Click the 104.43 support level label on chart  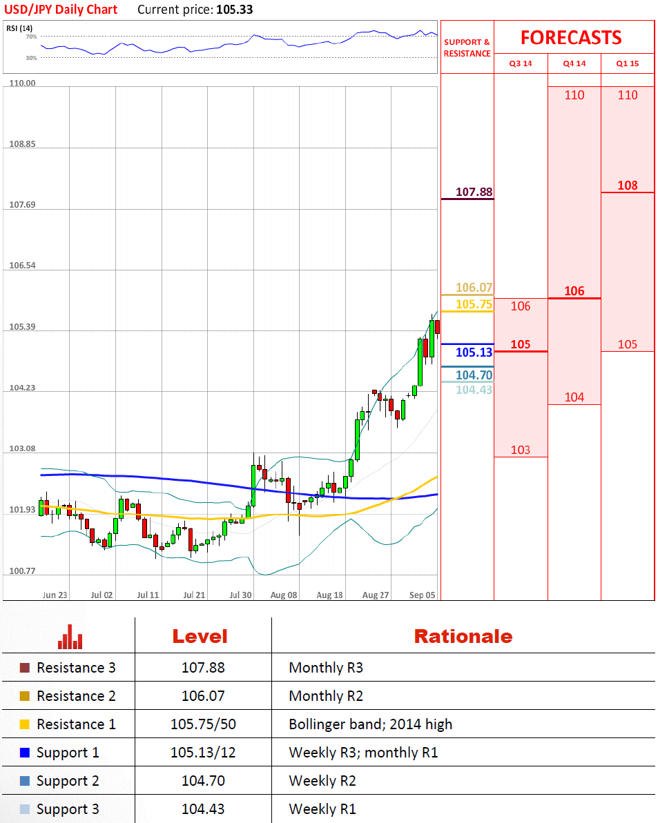coord(474,390)
